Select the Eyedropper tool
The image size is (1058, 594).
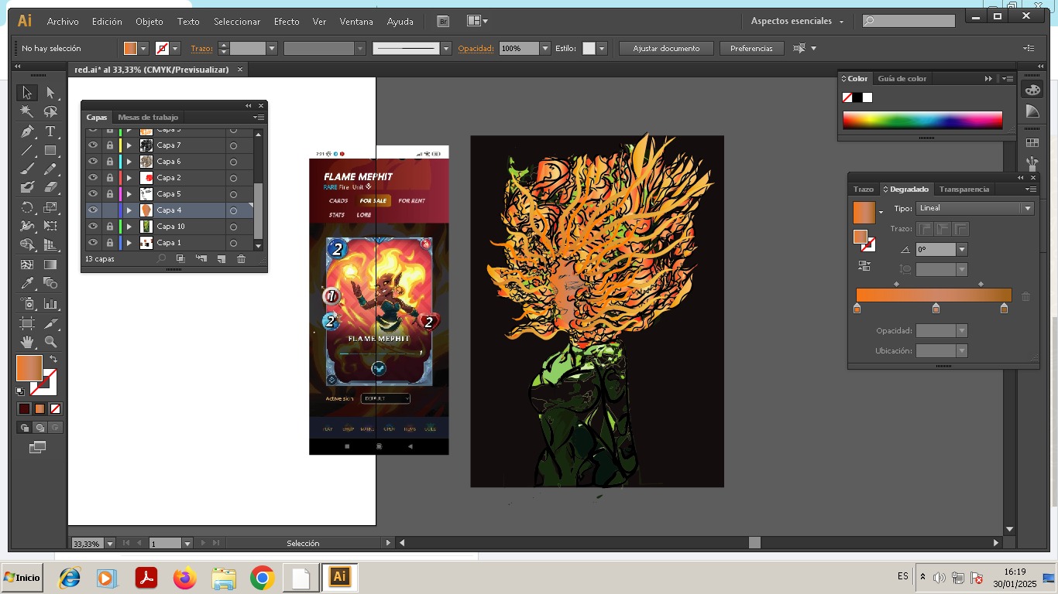pos(27,283)
